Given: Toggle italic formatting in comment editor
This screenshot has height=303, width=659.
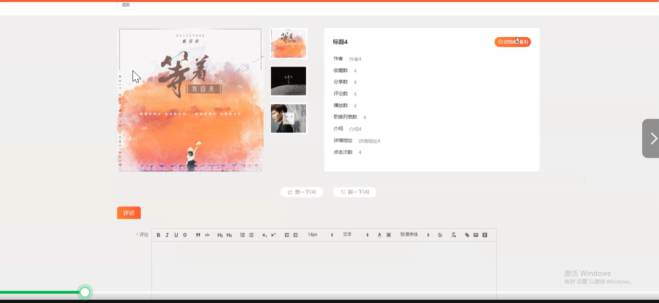Looking at the screenshot, I should click(167, 235).
